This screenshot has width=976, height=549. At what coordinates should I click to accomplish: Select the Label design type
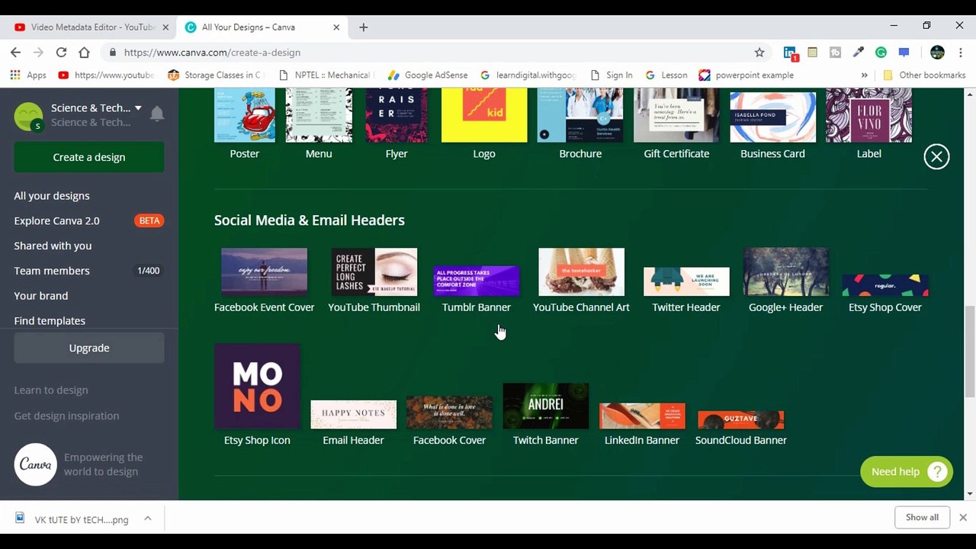coord(868,124)
